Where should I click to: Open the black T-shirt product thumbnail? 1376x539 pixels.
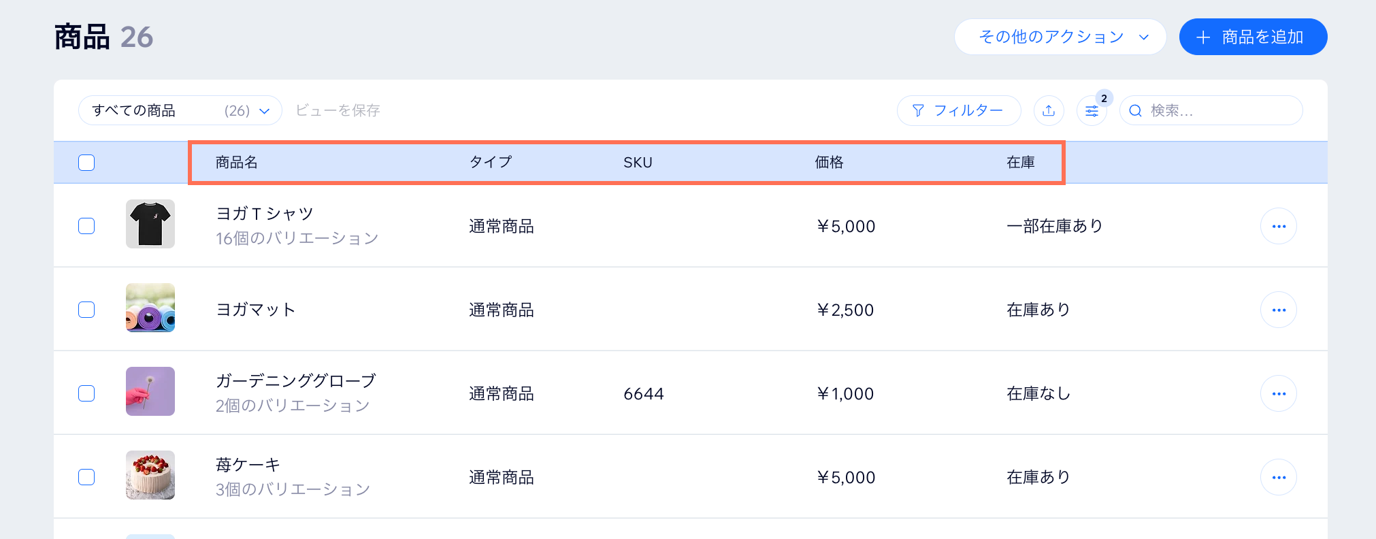(150, 224)
